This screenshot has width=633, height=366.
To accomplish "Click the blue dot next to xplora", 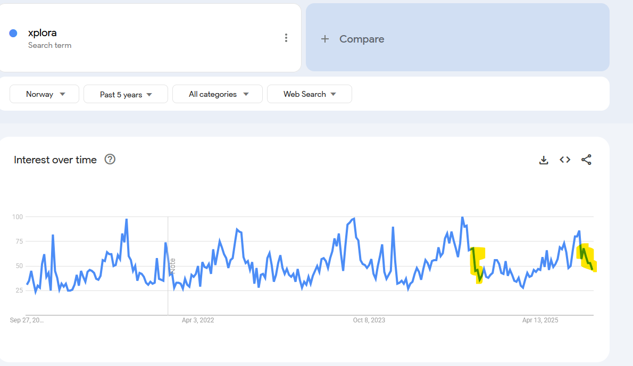I will (x=13, y=34).
